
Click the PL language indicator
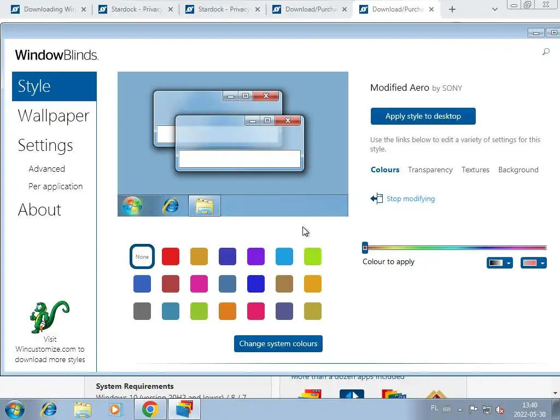coord(434,408)
